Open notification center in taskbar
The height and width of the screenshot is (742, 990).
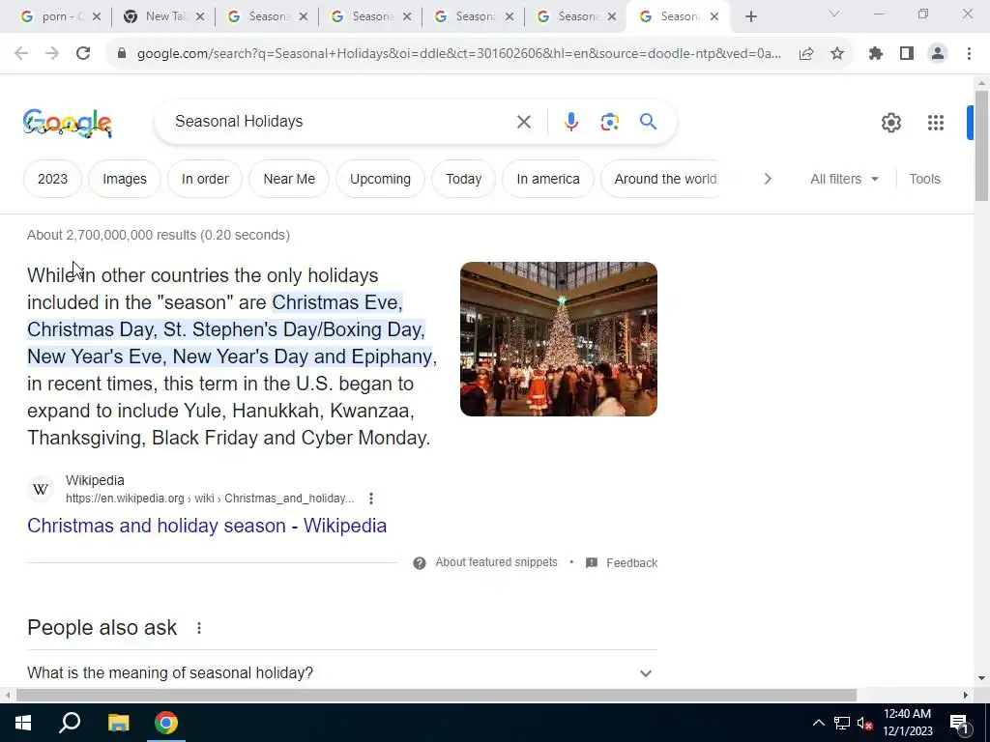click(960, 723)
